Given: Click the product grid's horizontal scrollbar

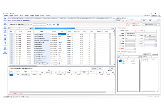Looking at the screenshot, I should (61, 66).
